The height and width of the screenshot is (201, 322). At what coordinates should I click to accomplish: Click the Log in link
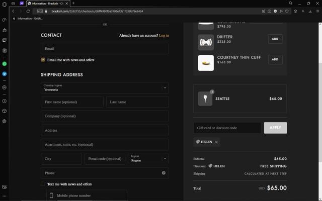pyautogui.click(x=164, y=36)
